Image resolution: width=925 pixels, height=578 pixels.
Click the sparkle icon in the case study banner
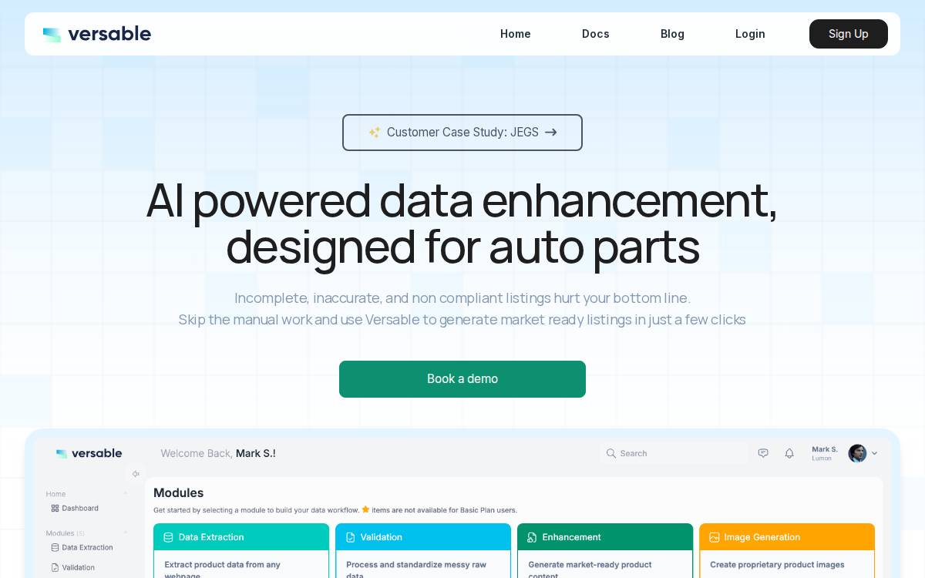coord(375,133)
